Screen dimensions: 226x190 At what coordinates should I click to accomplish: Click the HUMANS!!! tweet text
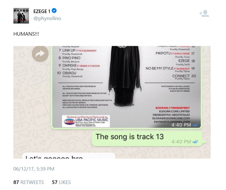click(x=26, y=34)
